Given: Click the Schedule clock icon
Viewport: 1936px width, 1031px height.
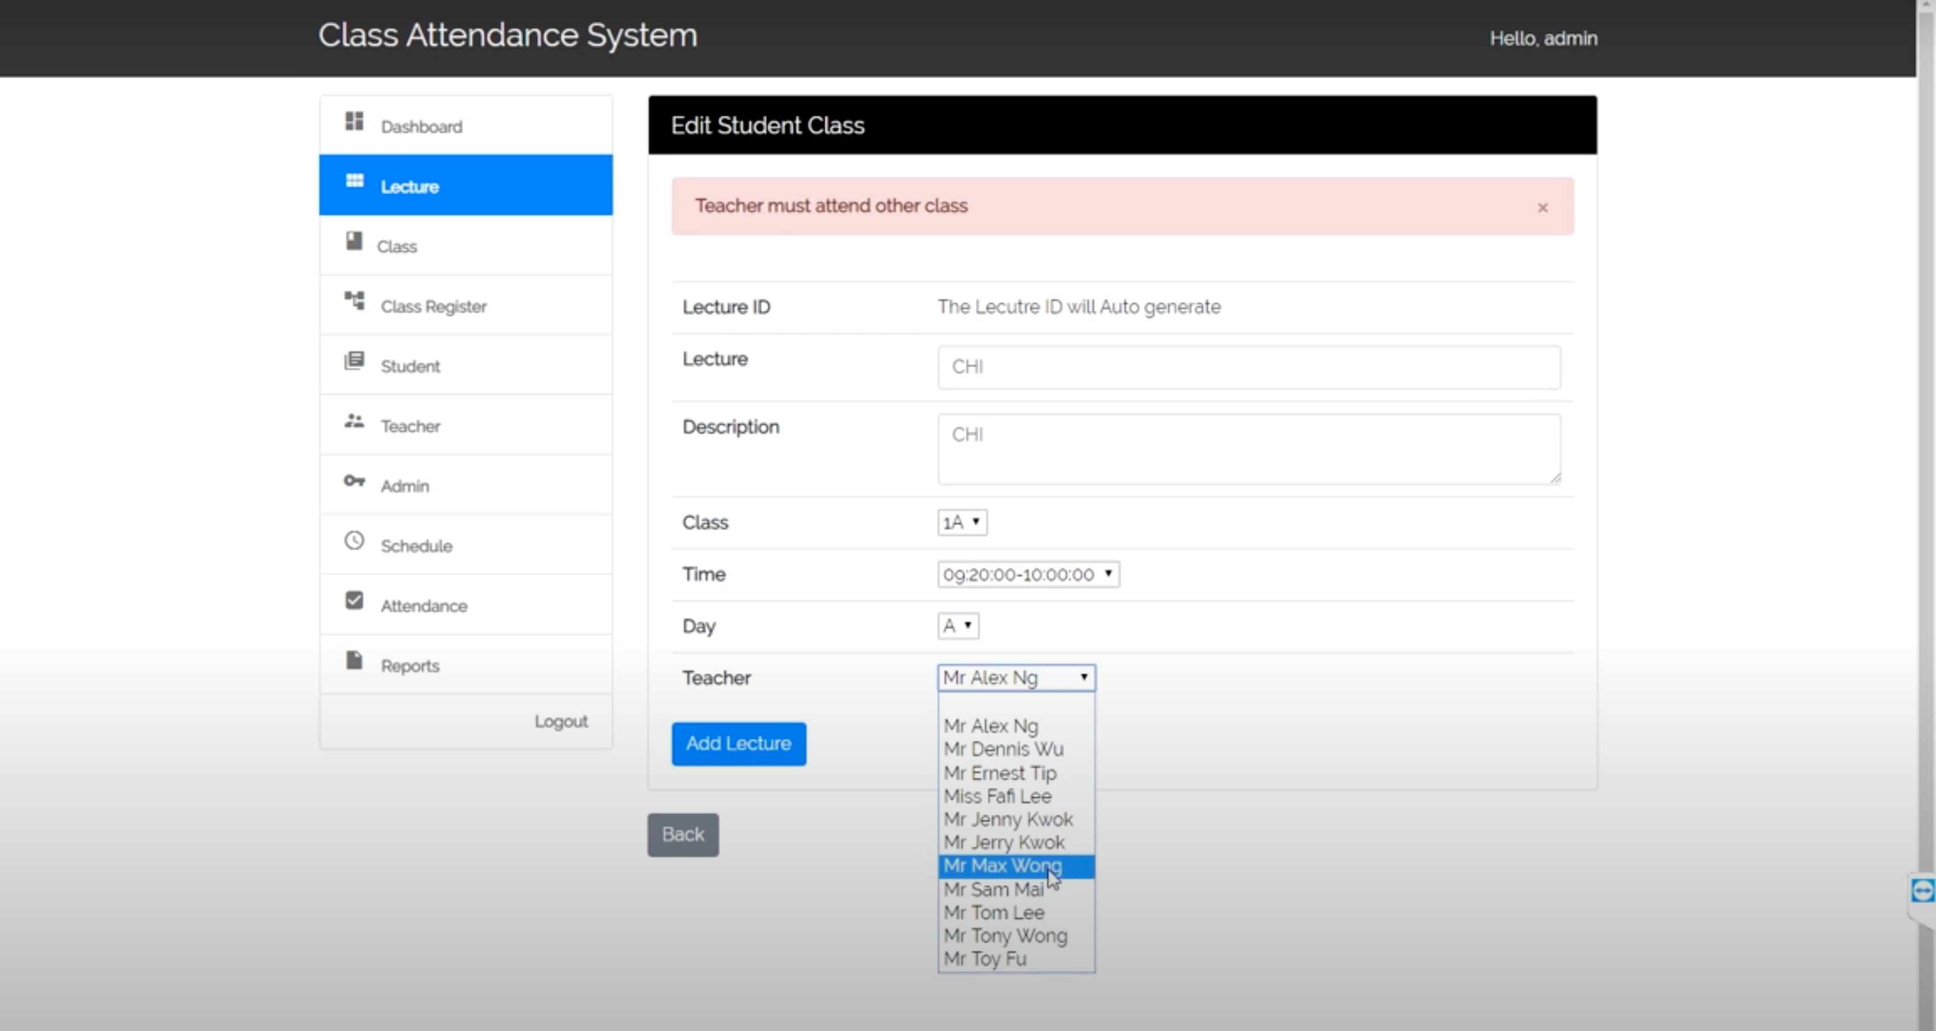Looking at the screenshot, I should pyautogui.click(x=354, y=540).
